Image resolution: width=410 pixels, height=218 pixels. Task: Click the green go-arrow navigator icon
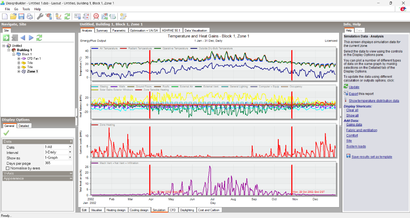(x=6, y=38)
